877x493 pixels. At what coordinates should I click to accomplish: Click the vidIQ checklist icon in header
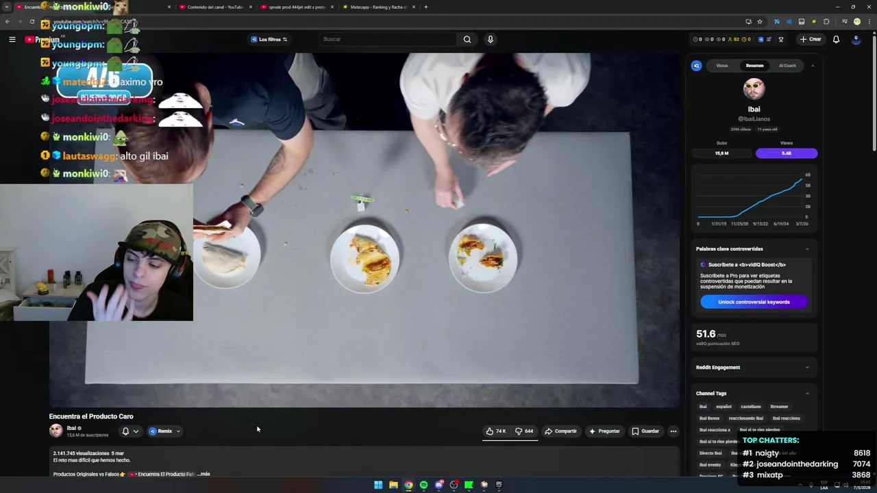tap(769, 39)
